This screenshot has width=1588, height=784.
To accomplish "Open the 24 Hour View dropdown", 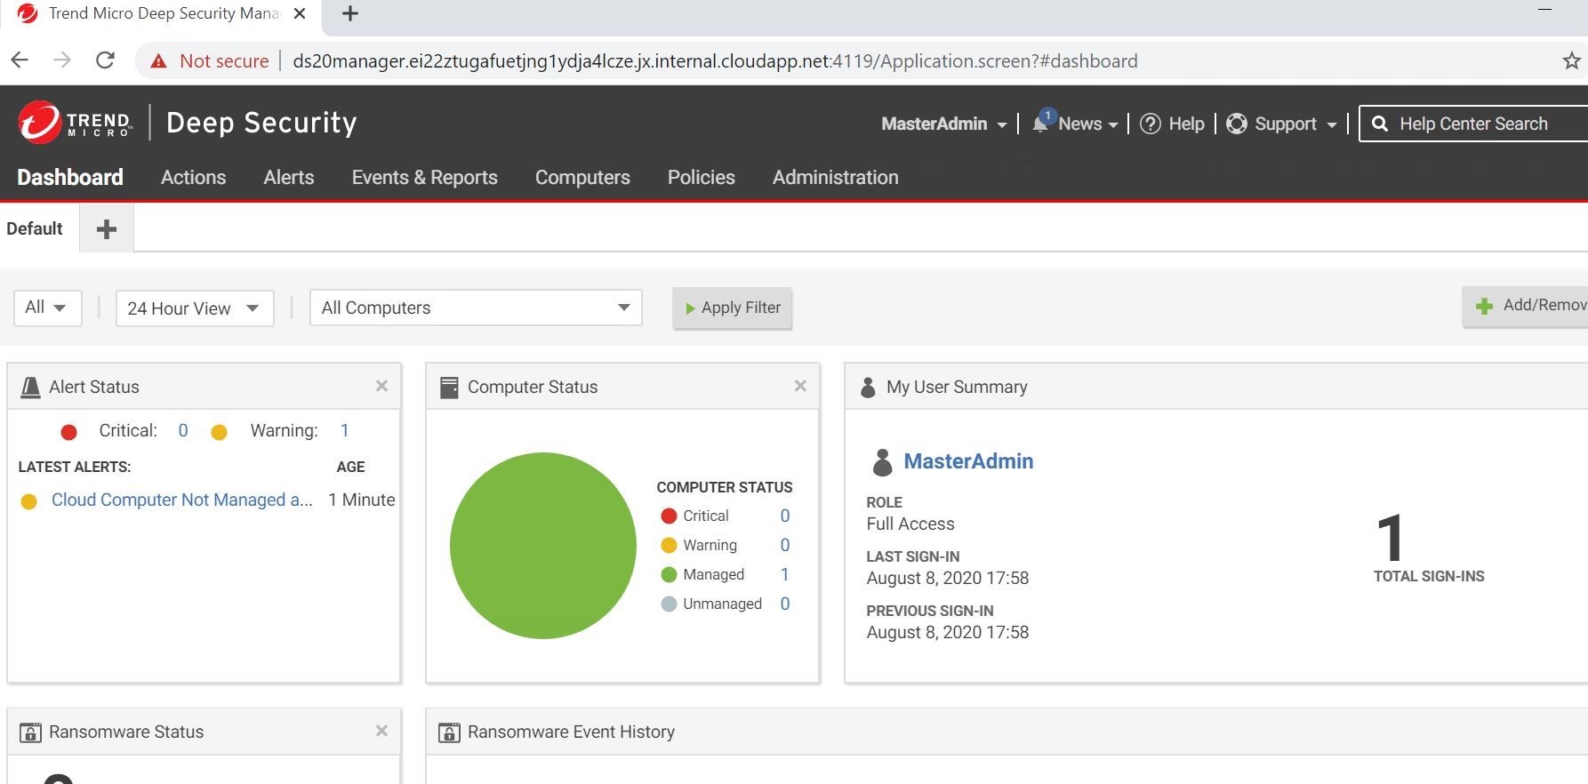I will [195, 308].
